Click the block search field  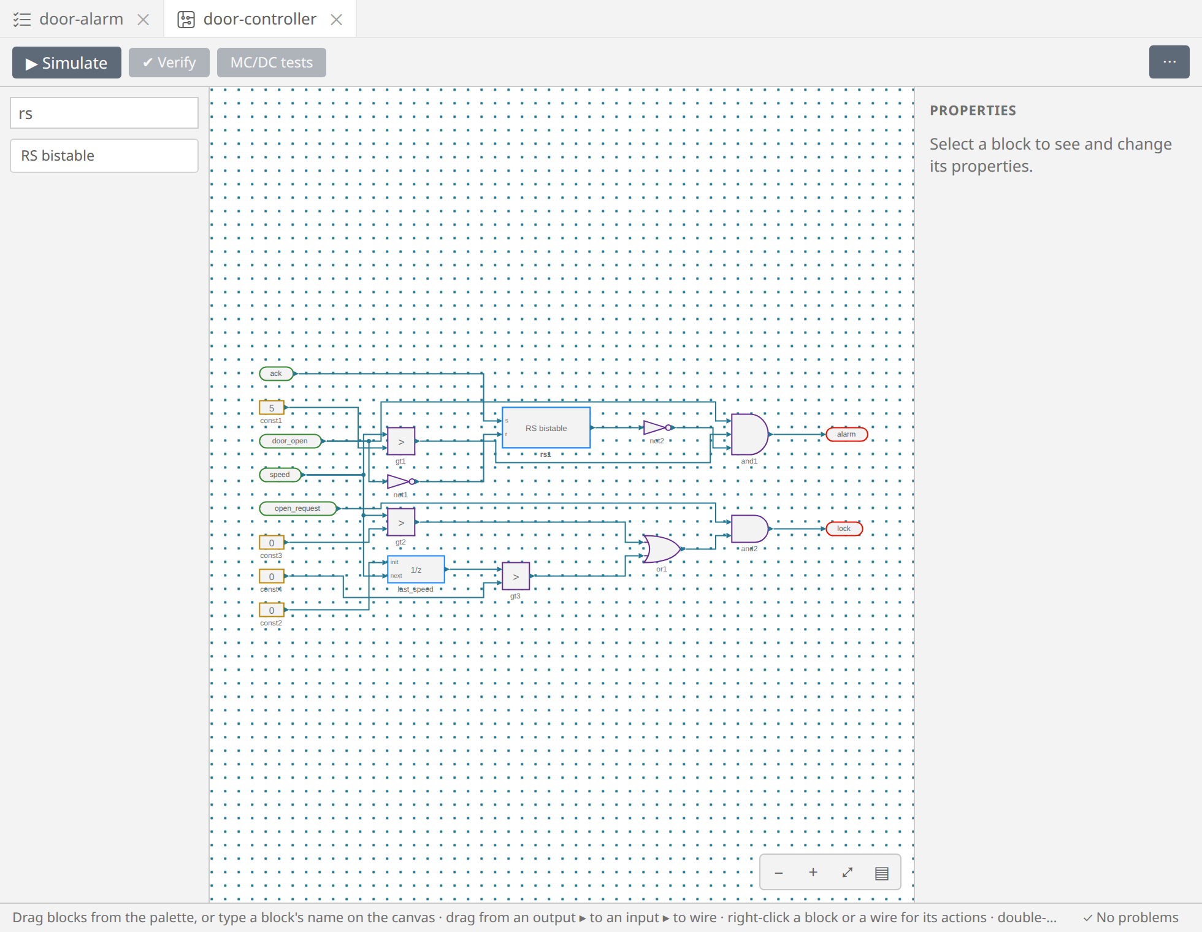point(104,113)
